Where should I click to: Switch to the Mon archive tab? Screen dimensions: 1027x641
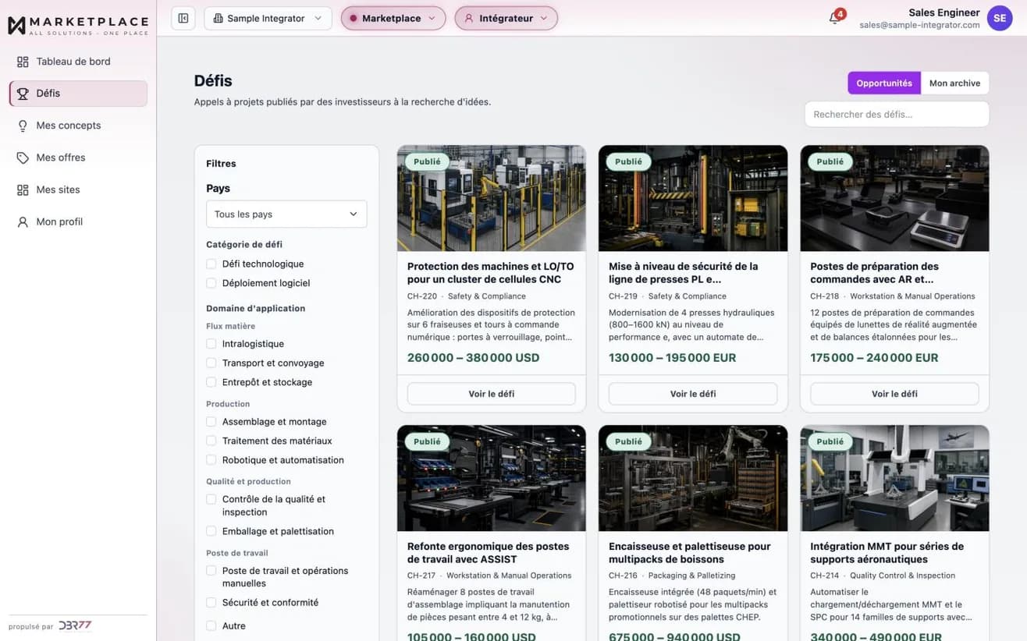pos(955,83)
